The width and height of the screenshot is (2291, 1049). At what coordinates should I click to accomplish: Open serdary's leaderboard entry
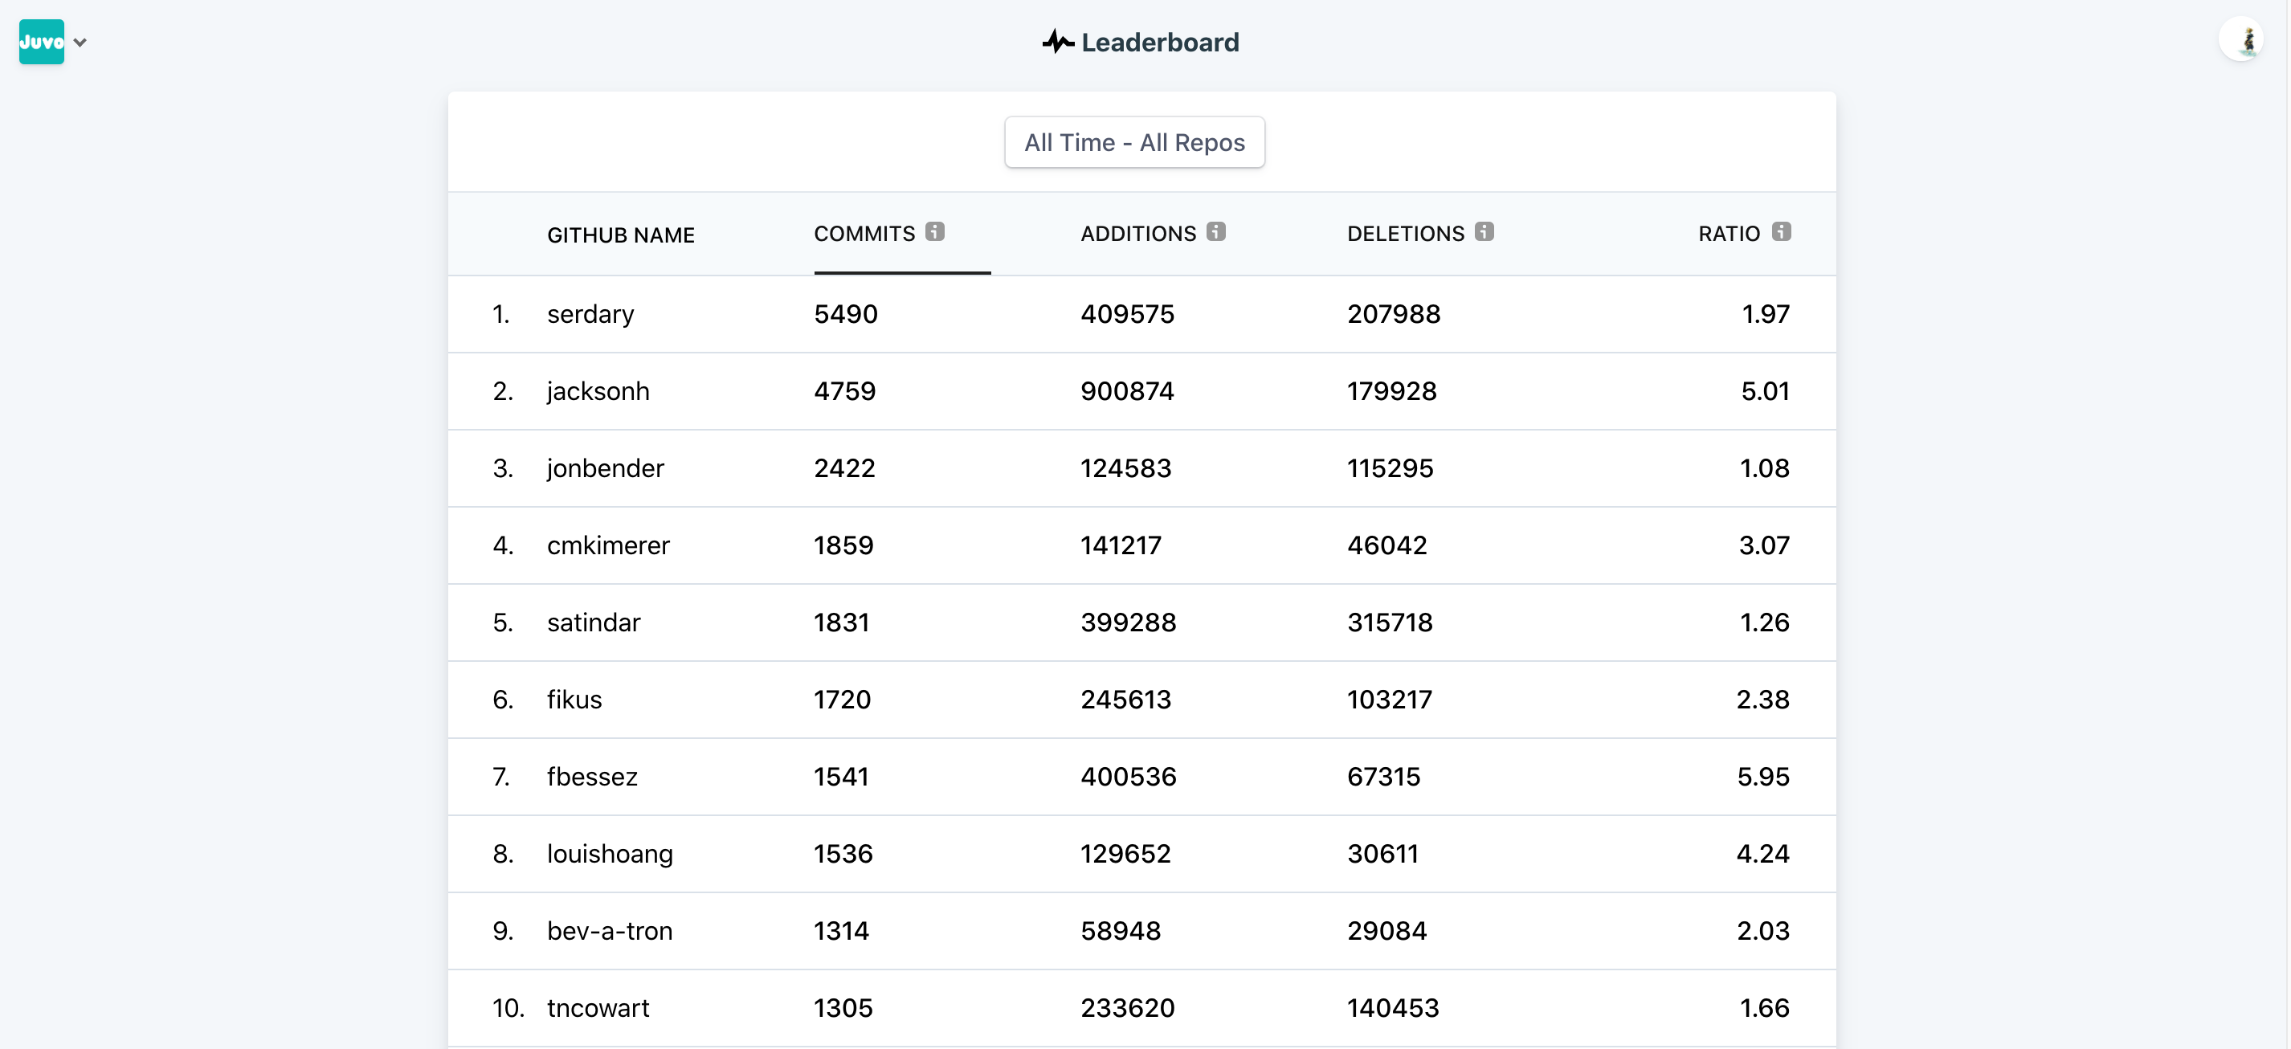click(590, 314)
